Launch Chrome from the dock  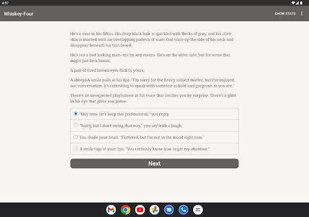tap(126, 210)
